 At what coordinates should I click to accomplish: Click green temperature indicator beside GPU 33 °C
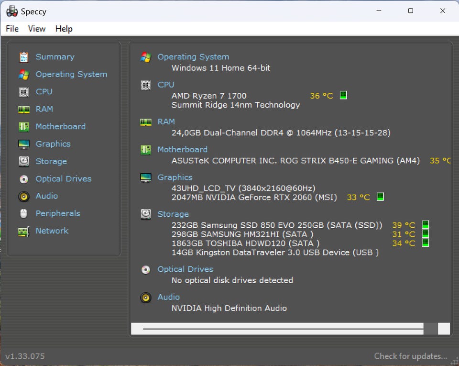(380, 197)
